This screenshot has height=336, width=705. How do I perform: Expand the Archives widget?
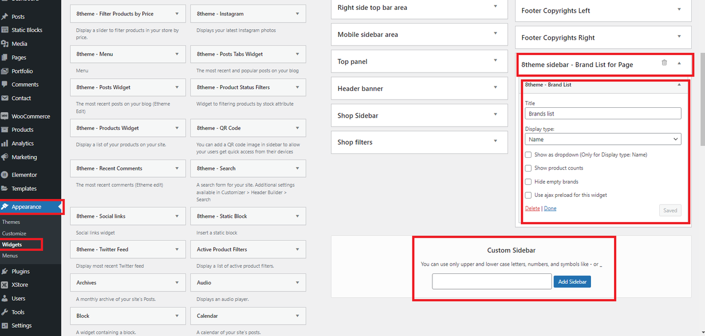pyautogui.click(x=177, y=283)
